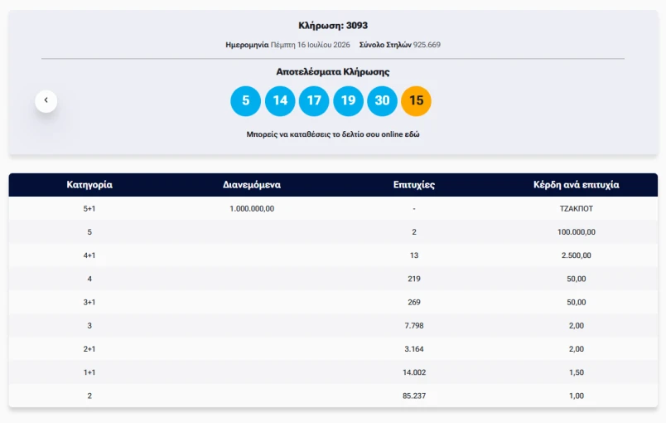Click the blue number 30 ball
The image size is (666, 423).
(x=382, y=100)
